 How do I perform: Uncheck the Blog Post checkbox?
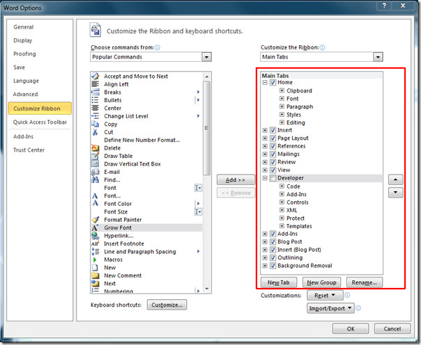click(x=273, y=241)
